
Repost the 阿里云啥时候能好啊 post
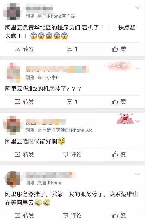click(24, 154)
